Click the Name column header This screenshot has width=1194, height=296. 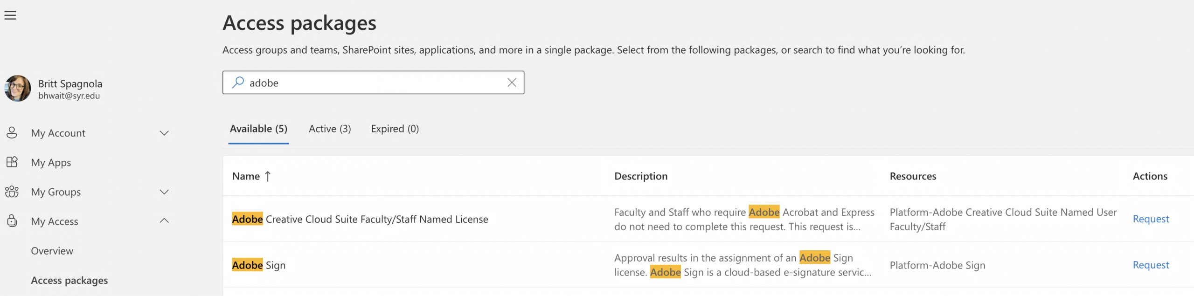click(x=246, y=176)
